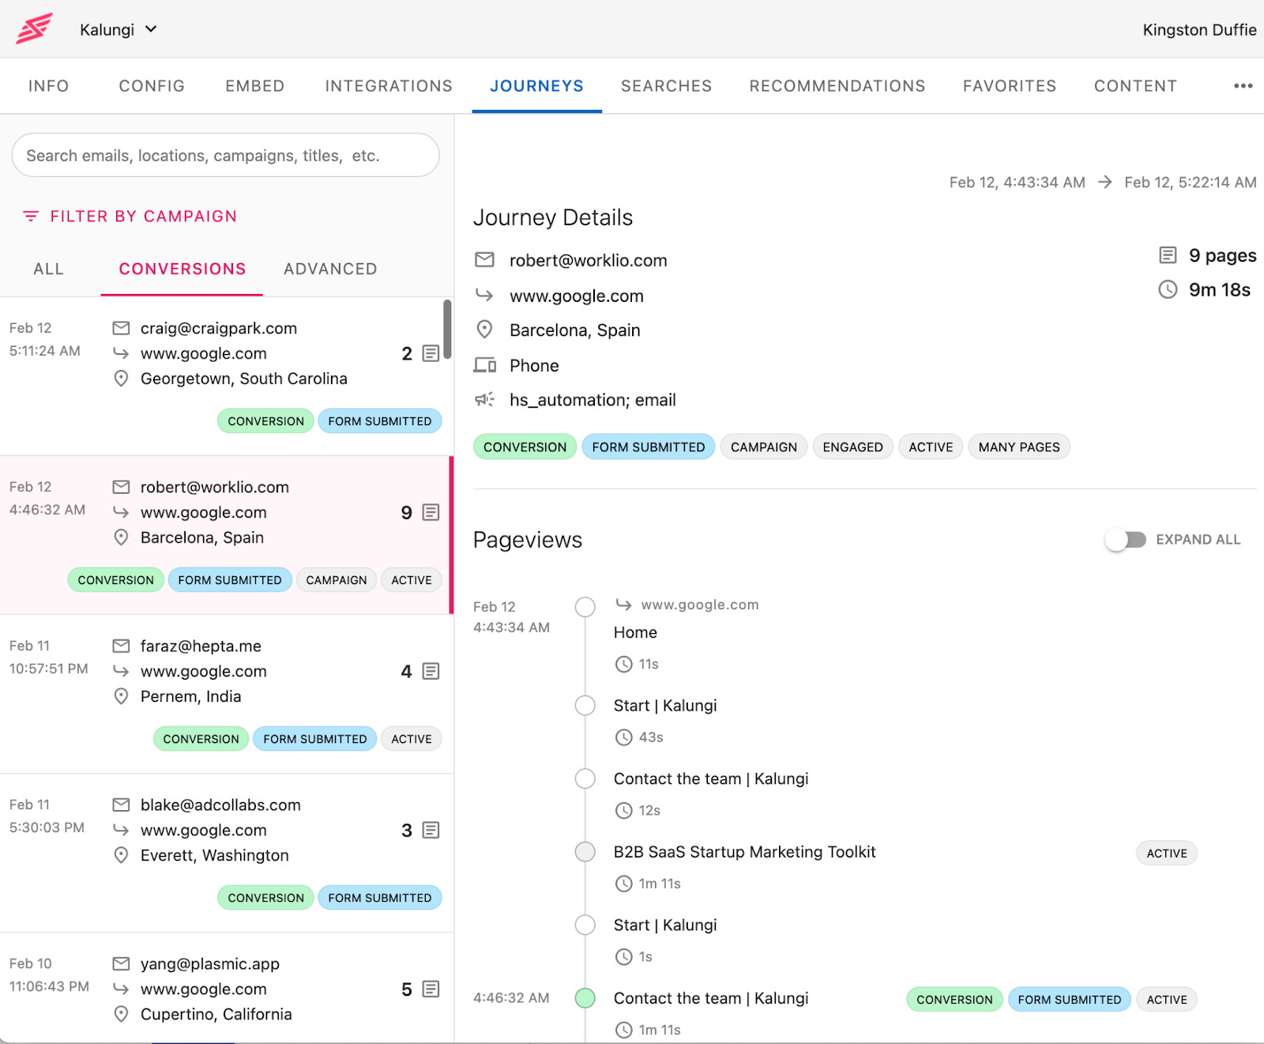Select the faraz@hepta.me journey
The image size is (1264, 1044).
coord(226,694)
